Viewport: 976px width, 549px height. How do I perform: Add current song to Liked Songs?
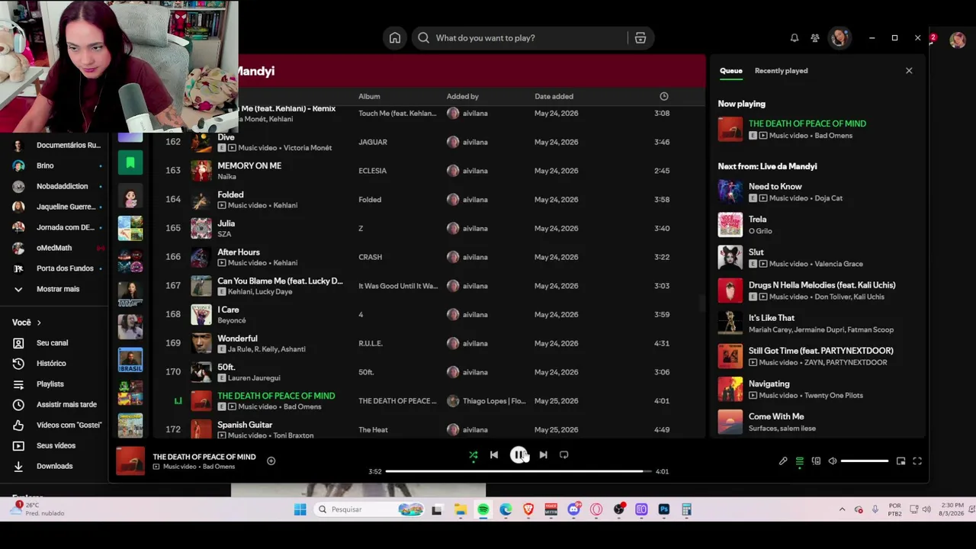point(271,461)
